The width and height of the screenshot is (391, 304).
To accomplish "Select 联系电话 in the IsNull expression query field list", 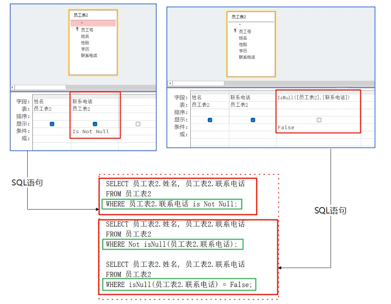I will pos(247,57).
